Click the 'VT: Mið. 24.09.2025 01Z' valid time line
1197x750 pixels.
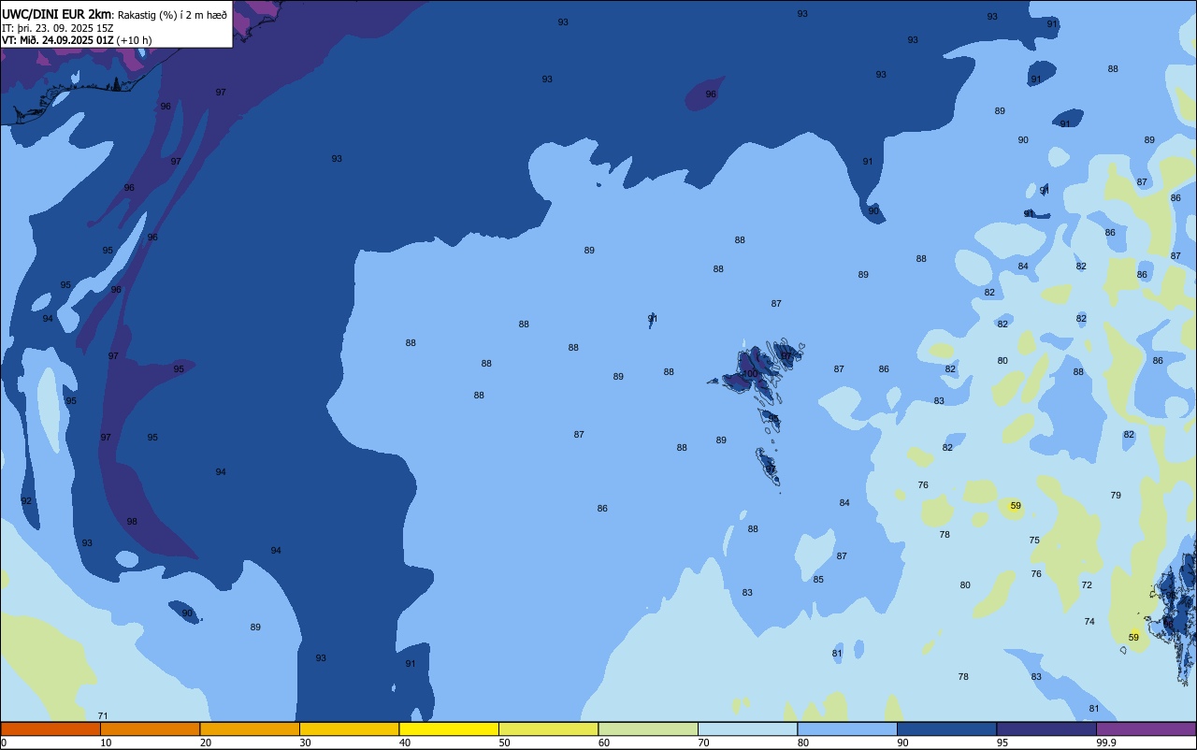[x=58, y=39]
